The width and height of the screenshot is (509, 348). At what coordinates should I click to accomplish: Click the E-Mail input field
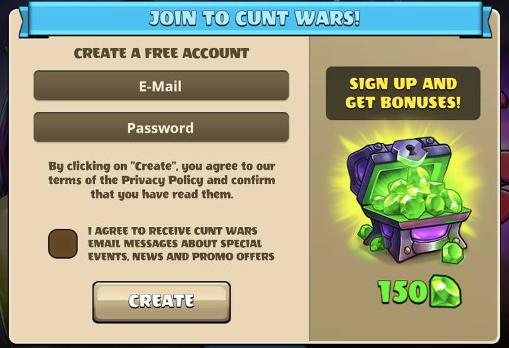tap(161, 85)
